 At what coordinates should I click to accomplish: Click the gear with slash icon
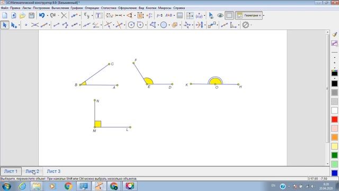click(245, 25)
